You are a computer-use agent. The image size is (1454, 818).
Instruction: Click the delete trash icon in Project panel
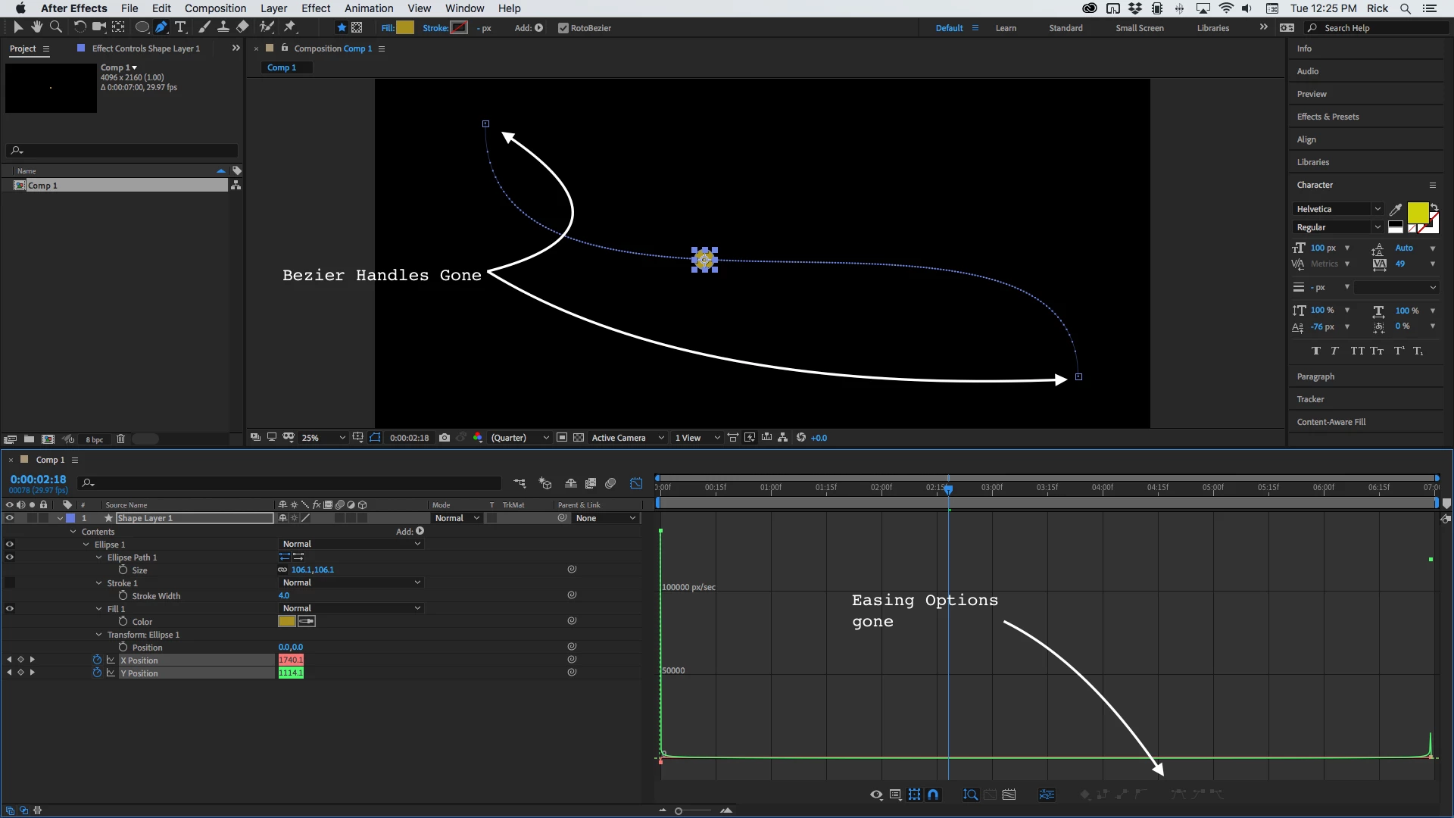(120, 439)
